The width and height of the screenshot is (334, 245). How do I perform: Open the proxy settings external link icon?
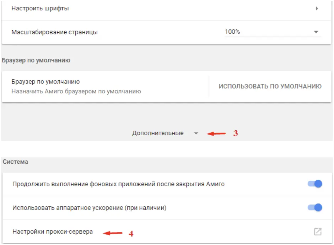318,232
